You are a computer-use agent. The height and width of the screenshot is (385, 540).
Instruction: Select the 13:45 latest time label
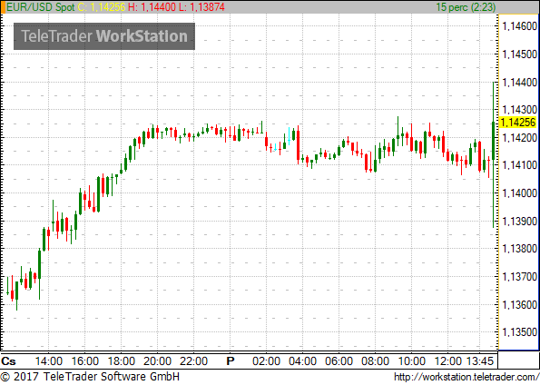click(480, 361)
